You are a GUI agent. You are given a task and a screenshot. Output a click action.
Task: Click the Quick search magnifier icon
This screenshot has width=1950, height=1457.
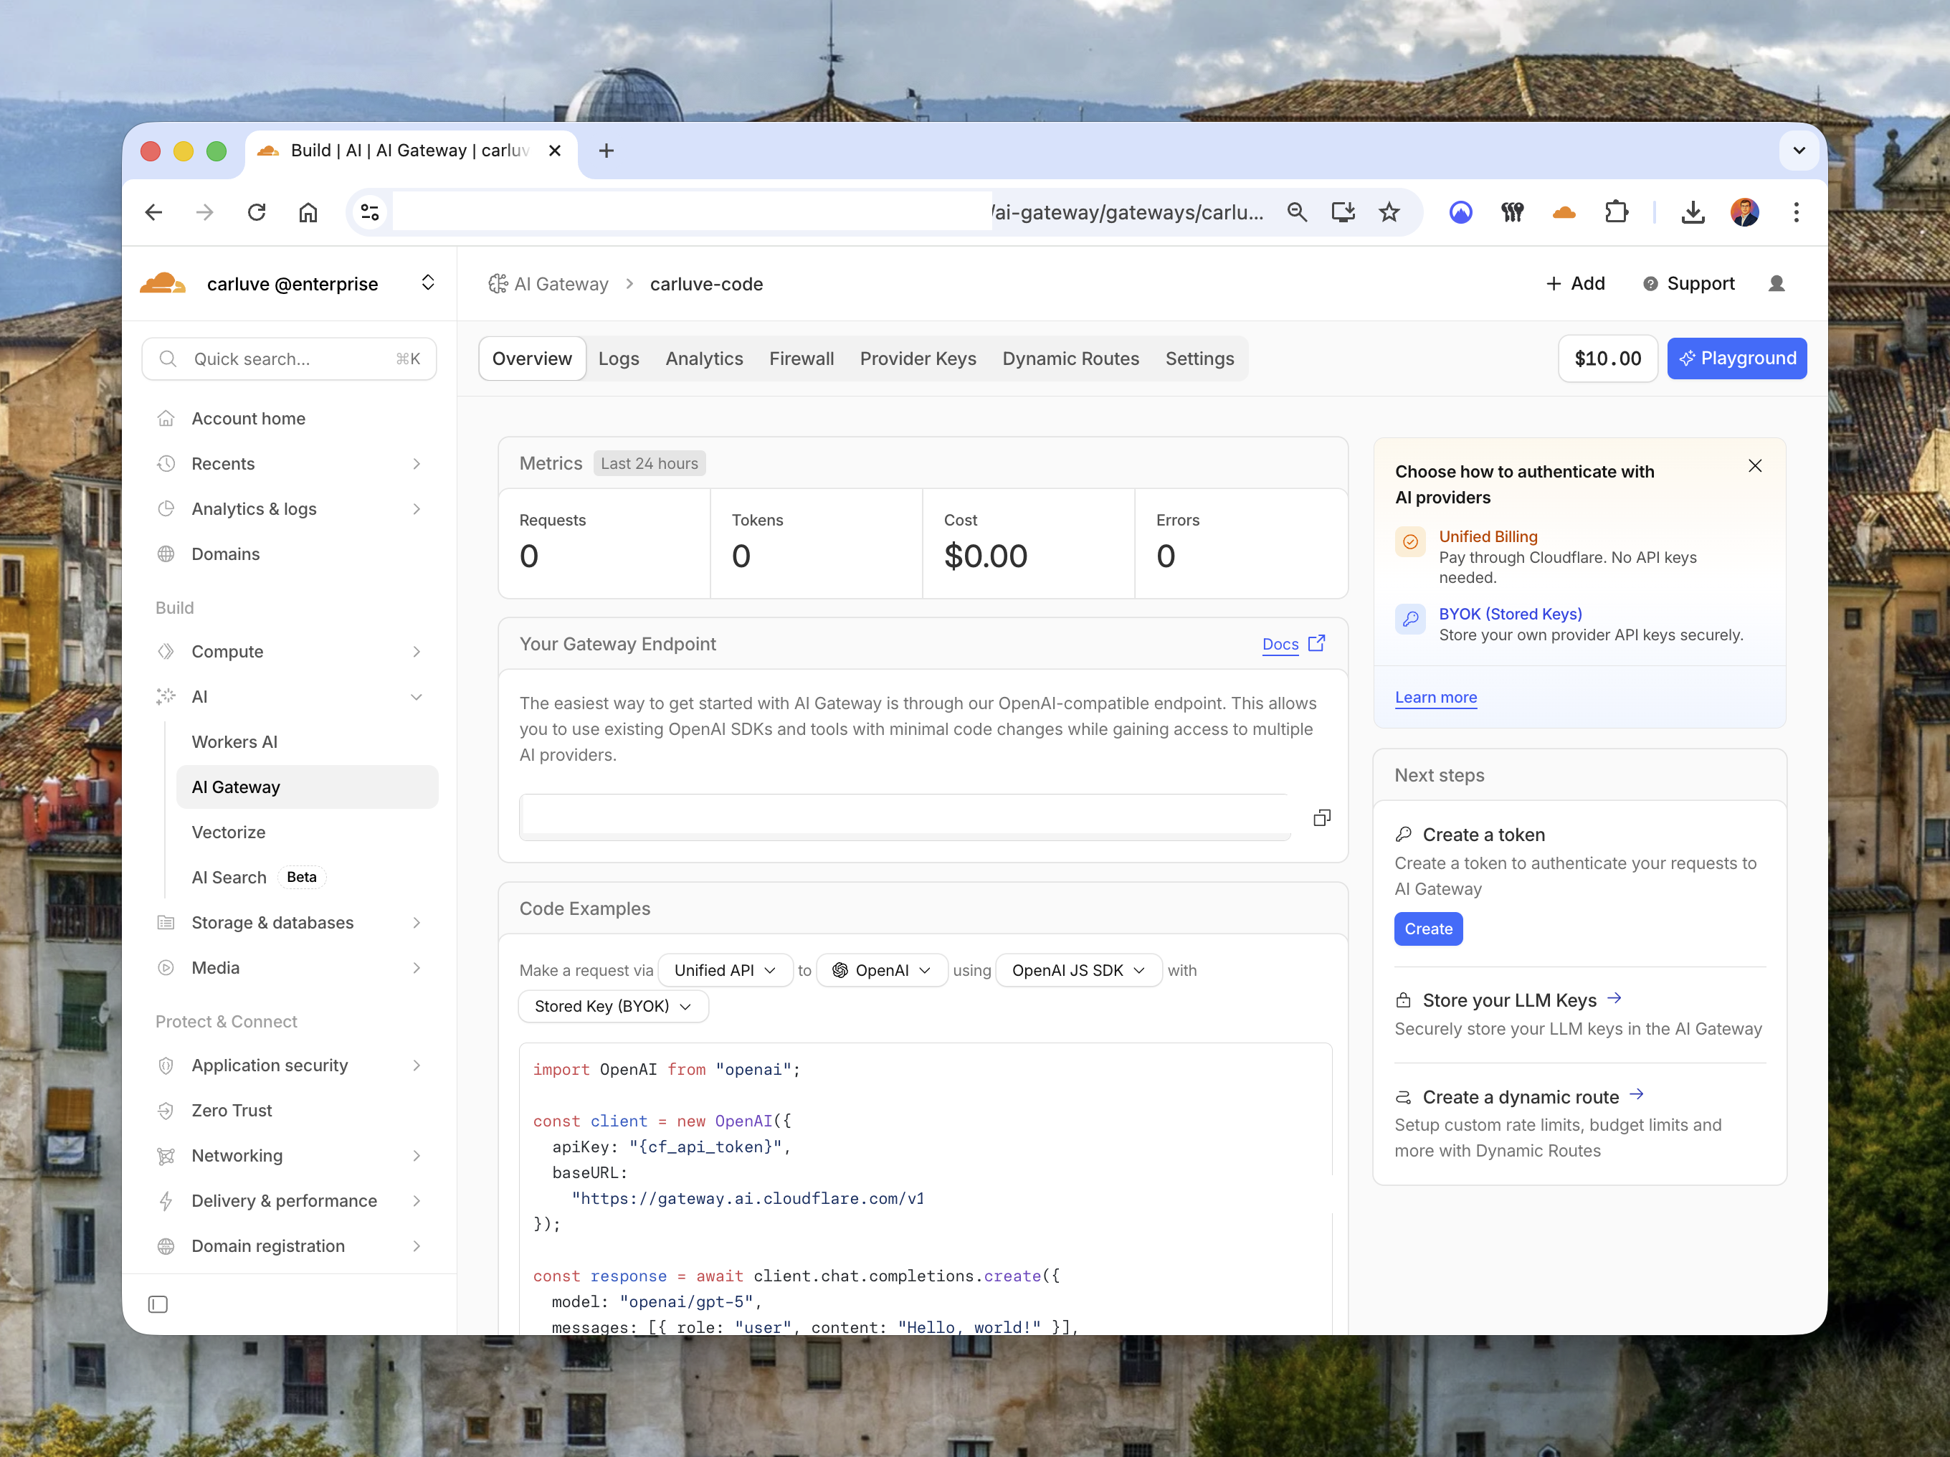tap(168, 358)
